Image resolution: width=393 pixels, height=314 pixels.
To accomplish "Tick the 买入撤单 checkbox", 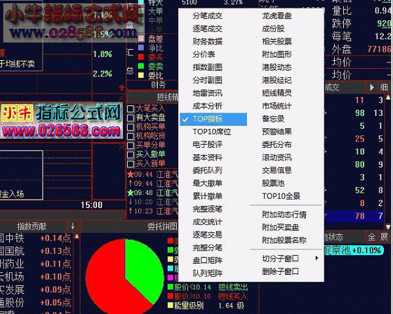I will click(x=130, y=154).
